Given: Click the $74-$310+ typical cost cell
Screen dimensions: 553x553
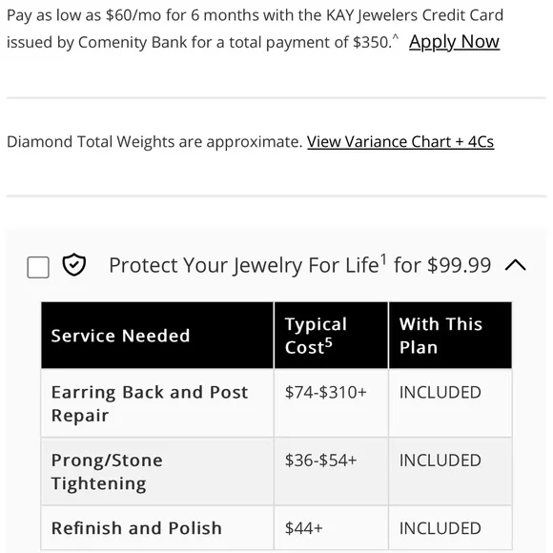Looking at the screenshot, I should 326,392.
